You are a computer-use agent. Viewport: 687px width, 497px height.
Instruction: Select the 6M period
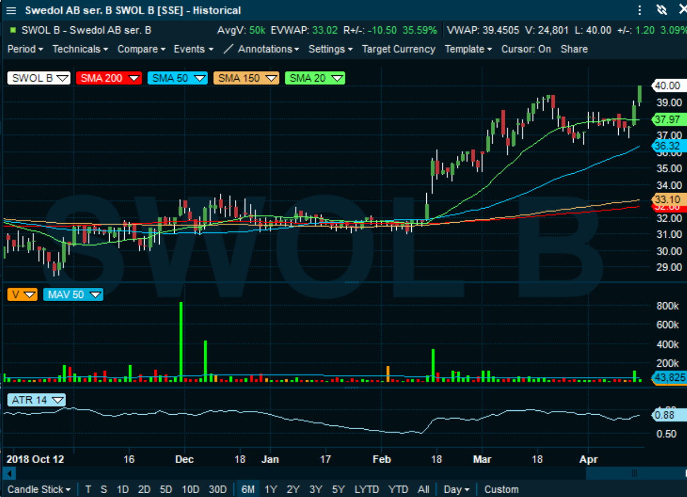point(248,489)
